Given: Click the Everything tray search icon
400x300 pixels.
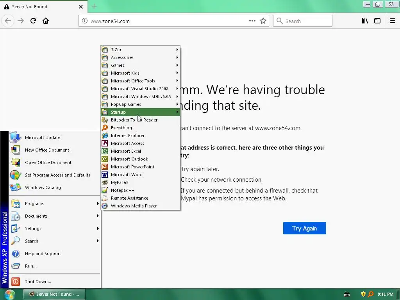Looking at the screenshot, I should point(371,294).
